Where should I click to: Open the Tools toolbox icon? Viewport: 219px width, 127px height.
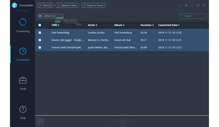pos(23,80)
